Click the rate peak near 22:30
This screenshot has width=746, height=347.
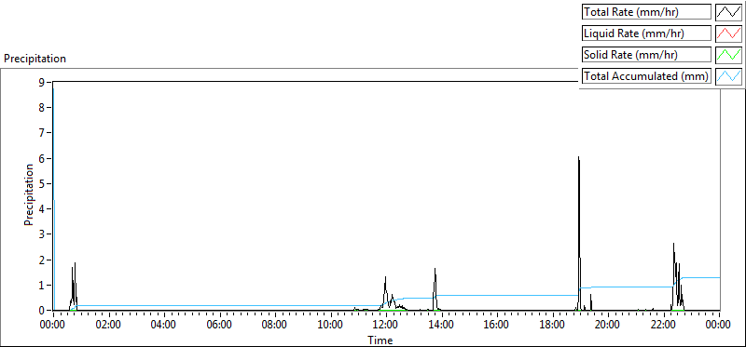[x=673, y=244]
